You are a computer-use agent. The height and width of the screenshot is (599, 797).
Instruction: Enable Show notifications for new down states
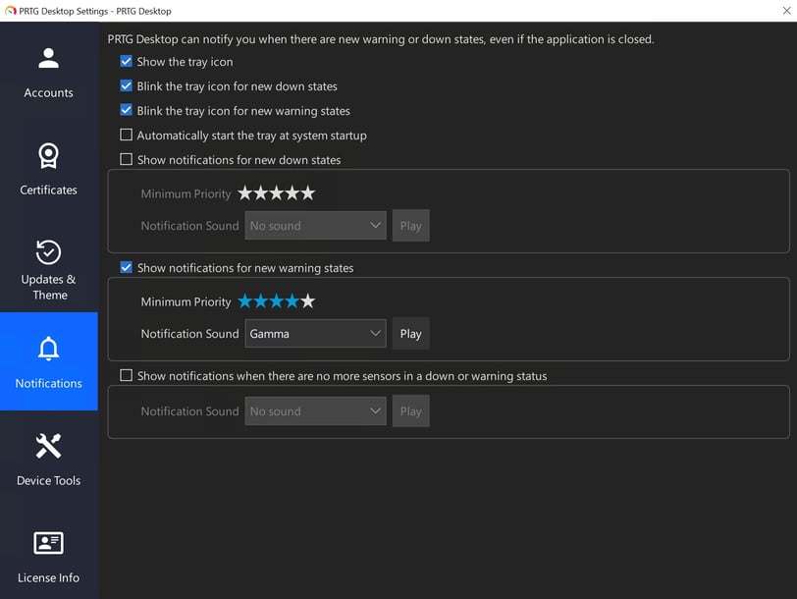[126, 159]
